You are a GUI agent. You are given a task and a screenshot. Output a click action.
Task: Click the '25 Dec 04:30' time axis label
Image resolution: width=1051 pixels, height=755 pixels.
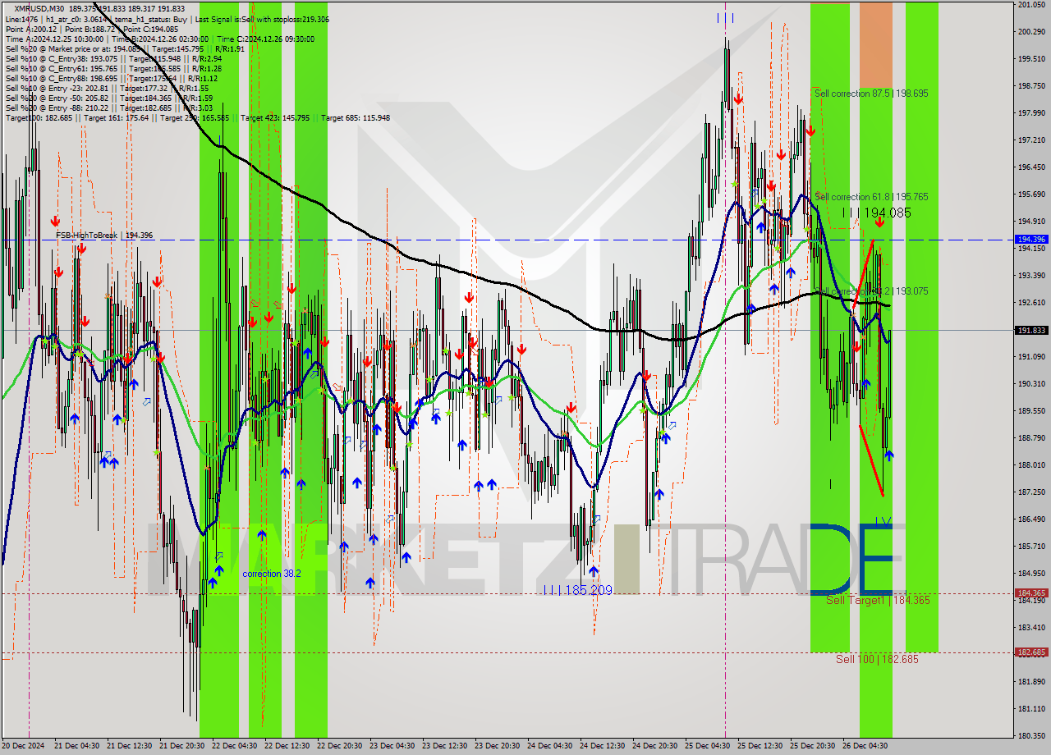[x=707, y=746]
